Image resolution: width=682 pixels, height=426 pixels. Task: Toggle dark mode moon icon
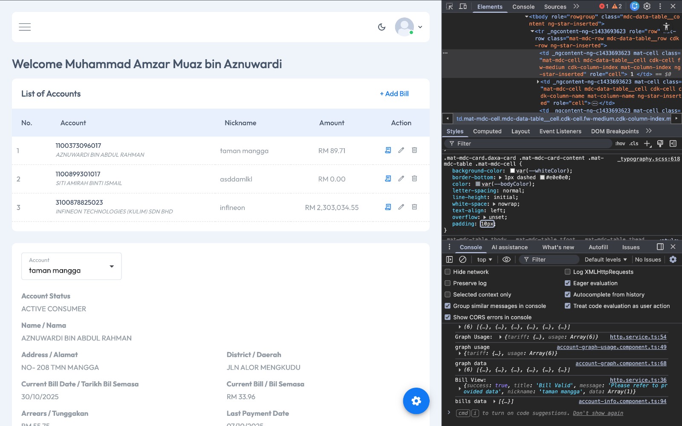(x=381, y=27)
